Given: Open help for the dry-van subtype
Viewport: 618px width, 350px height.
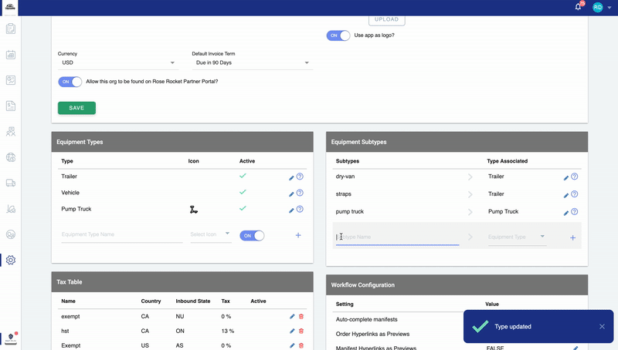Looking at the screenshot, I should coord(575,177).
